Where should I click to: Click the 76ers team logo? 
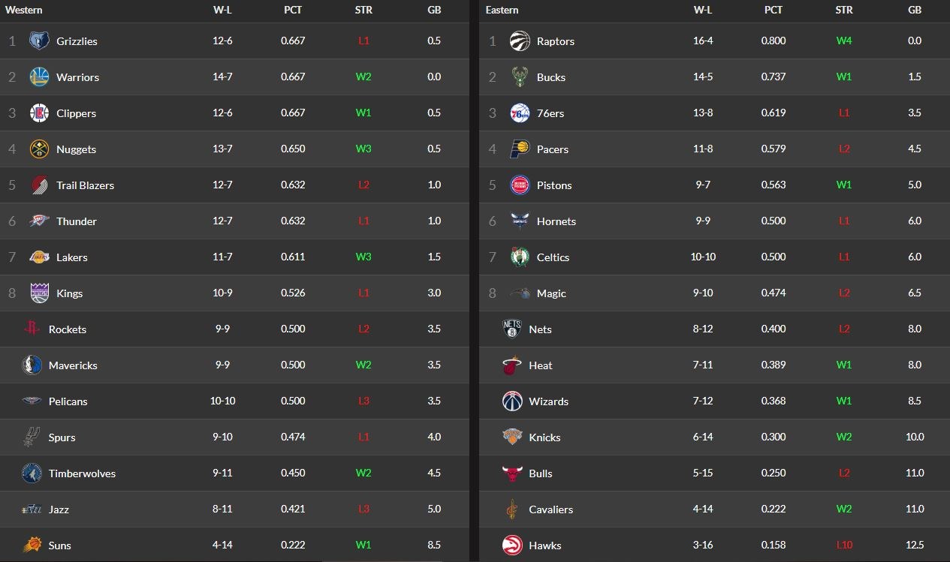520,113
